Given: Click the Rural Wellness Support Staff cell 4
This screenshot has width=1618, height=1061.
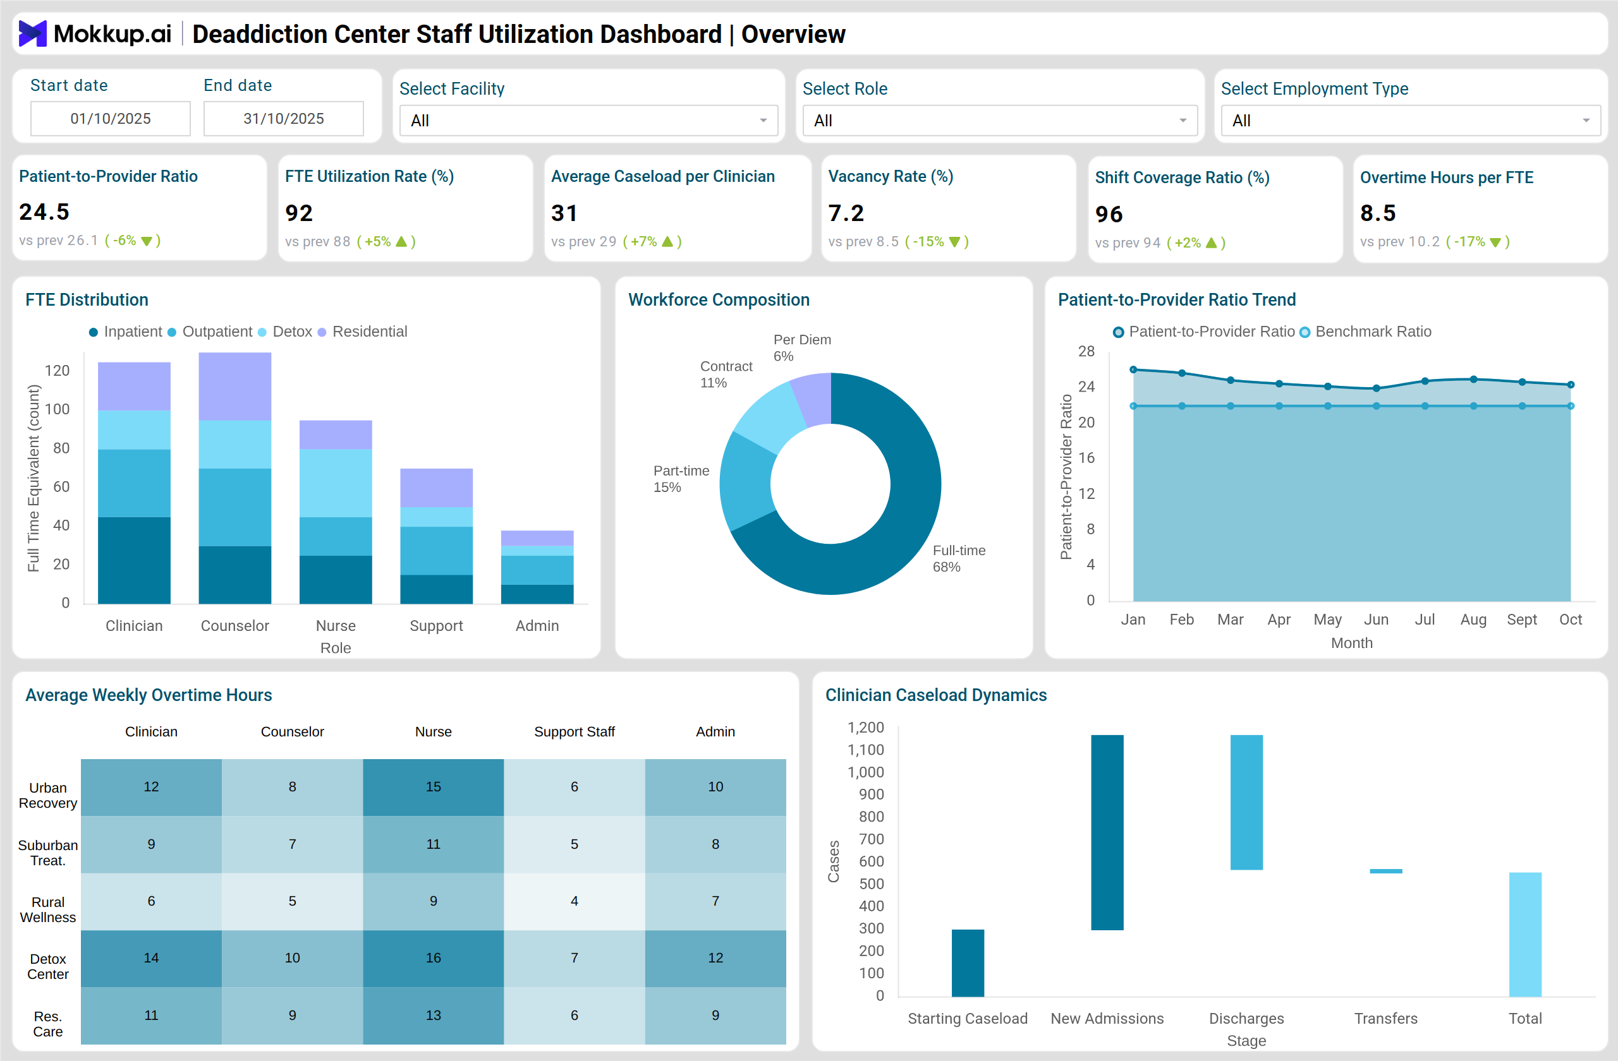Looking at the screenshot, I should coord(575,901).
